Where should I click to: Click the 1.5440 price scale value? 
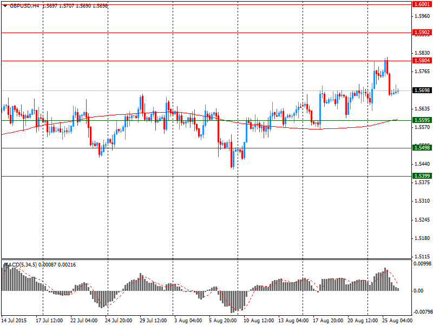422,164
